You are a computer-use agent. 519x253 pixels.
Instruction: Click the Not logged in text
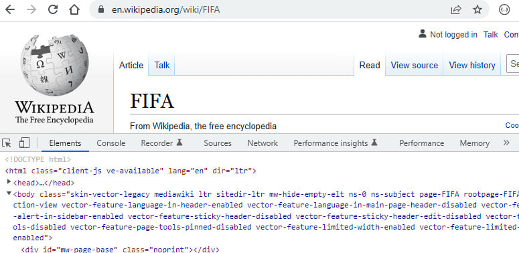coord(453,34)
